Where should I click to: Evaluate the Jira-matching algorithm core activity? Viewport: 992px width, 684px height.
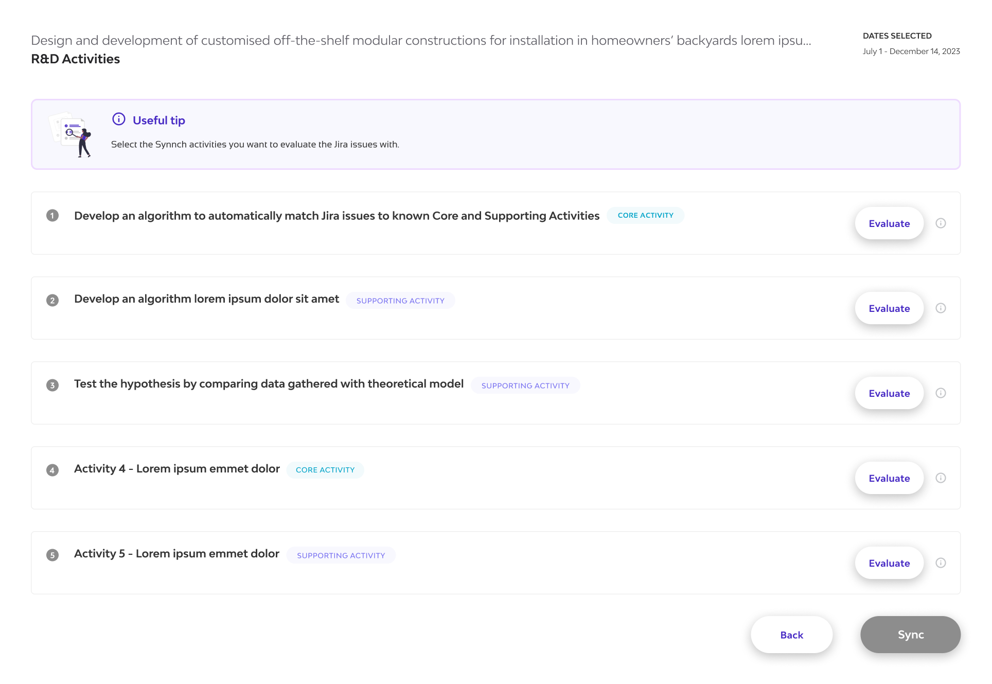[x=889, y=223]
